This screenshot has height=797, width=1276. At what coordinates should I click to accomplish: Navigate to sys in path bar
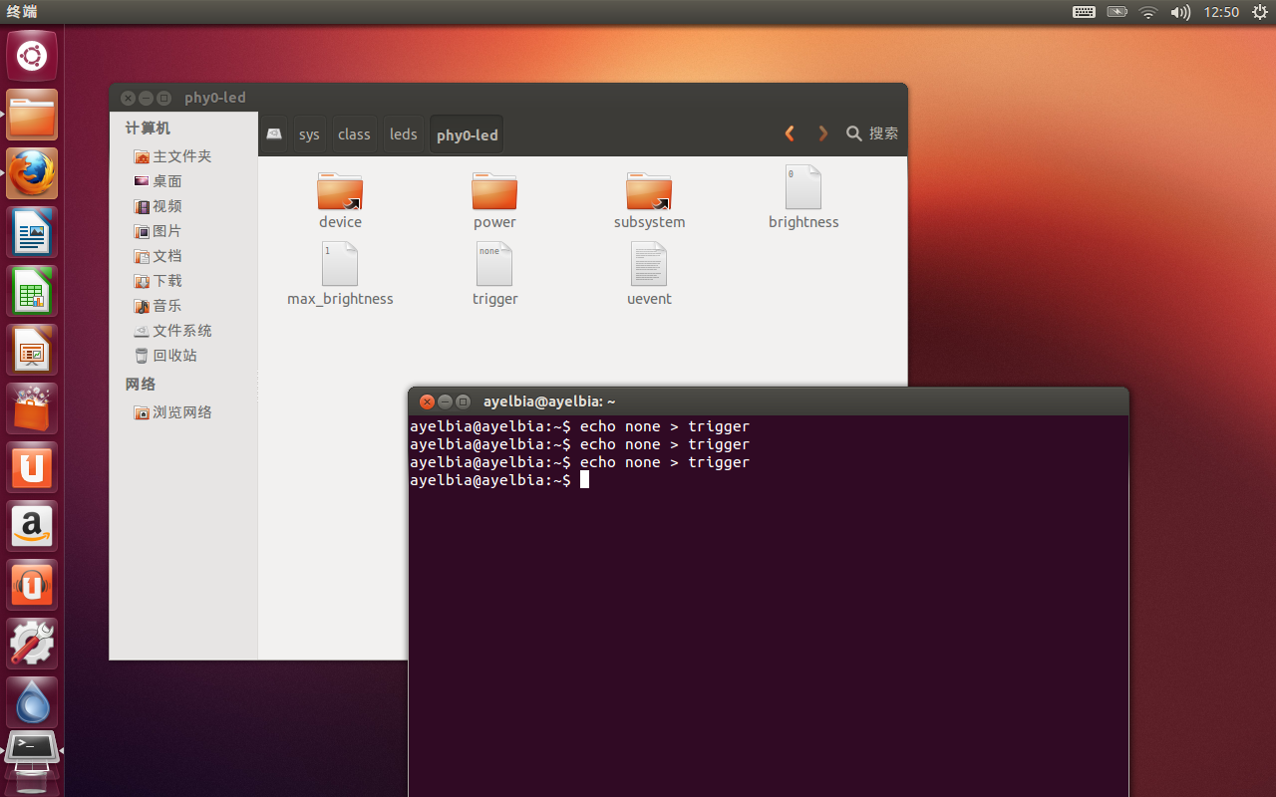click(x=309, y=134)
